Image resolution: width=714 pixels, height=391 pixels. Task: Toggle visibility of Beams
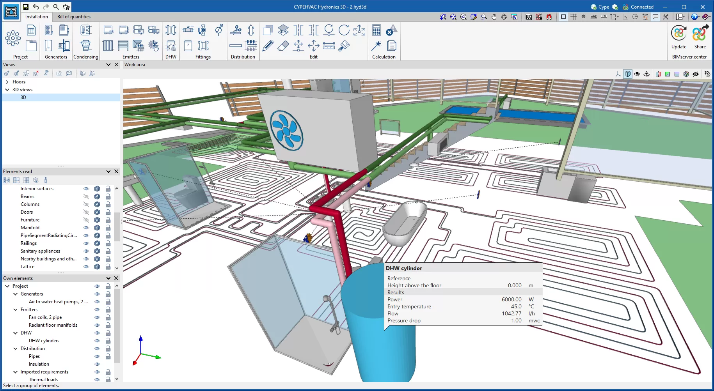point(86,196)
